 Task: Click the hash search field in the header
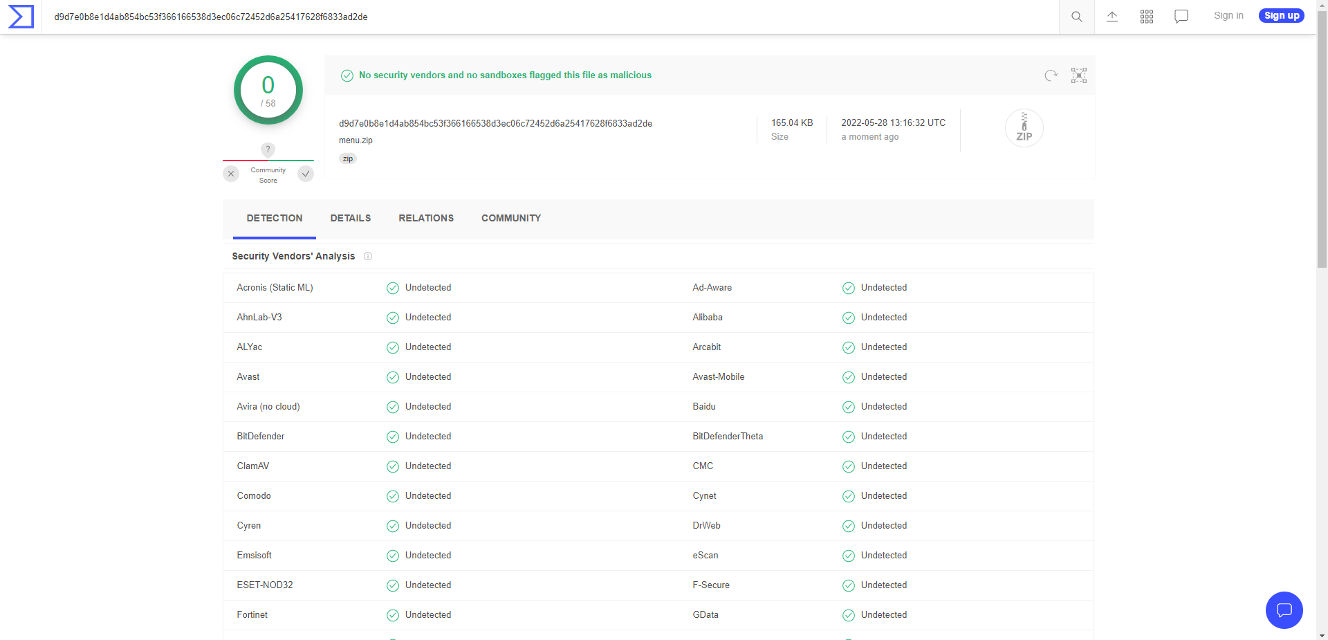pyautogui.click(x=551, y=17)
